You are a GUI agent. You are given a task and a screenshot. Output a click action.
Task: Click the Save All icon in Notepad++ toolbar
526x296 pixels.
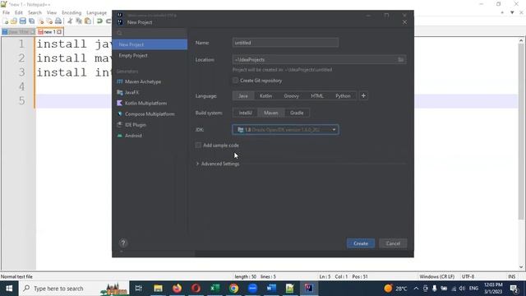[x=31, y=21]
